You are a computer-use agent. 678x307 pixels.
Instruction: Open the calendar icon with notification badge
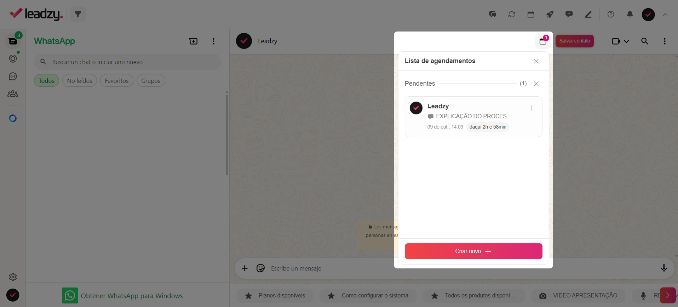pyautogui.click(x=543, y=41)
